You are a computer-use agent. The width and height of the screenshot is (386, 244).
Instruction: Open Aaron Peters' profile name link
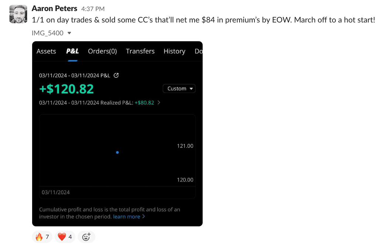[x=54, y=8]
